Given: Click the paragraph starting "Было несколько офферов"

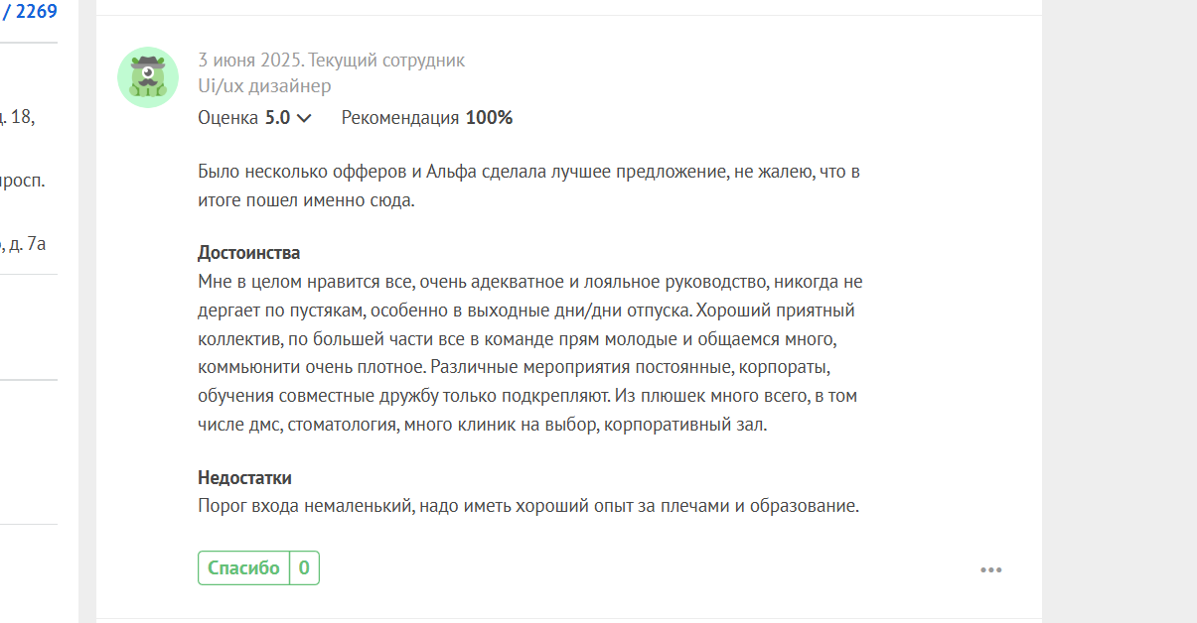Looking at the screenshot, I should [x=528, y=186].
